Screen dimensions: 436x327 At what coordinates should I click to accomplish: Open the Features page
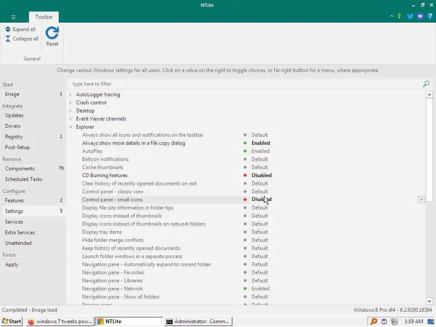pyautogui.click(x=33, y=201)
